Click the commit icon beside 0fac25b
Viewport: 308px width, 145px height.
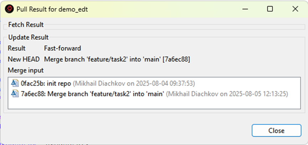click(x=15, y=84)
